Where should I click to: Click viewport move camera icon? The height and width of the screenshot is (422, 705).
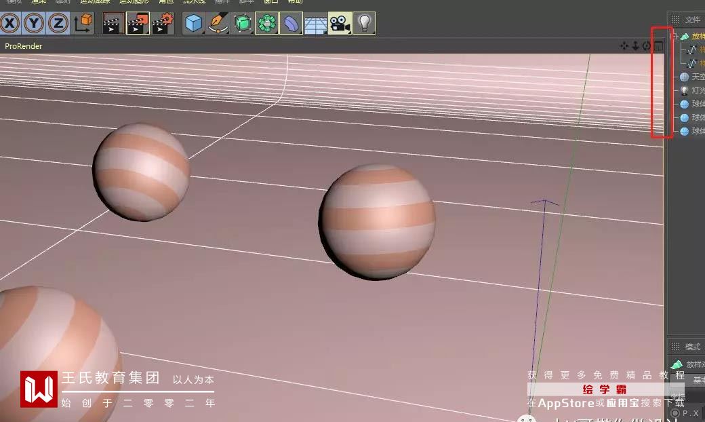(624, 45)
